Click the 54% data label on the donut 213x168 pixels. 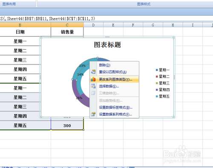click(x=81, y=74)
